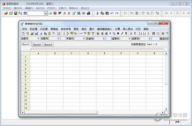Select row header 12

point(25,100)
